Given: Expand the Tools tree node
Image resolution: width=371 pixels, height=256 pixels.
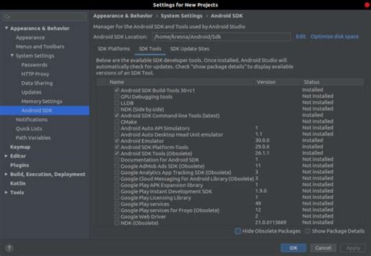Looking at the screenshot, I should pos(6,192).
